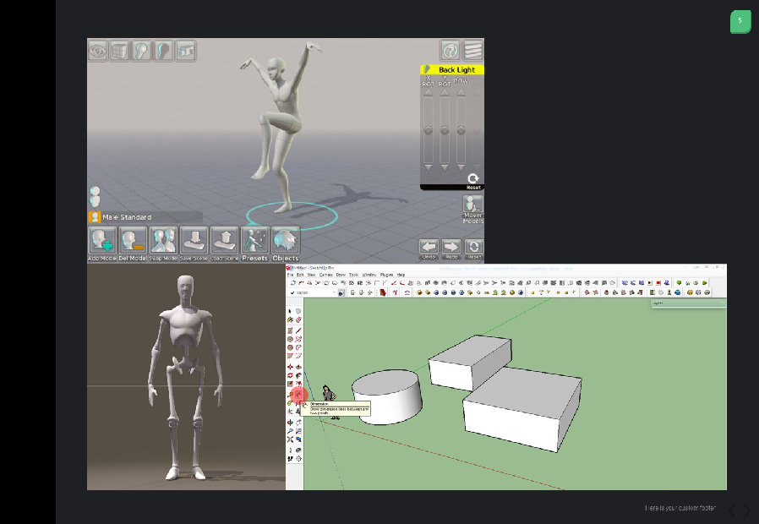The width and height of the screenshot is (759, 524).
Task: Select the cylinder in the SketchUp model
Action: click(x=387, y=396)
